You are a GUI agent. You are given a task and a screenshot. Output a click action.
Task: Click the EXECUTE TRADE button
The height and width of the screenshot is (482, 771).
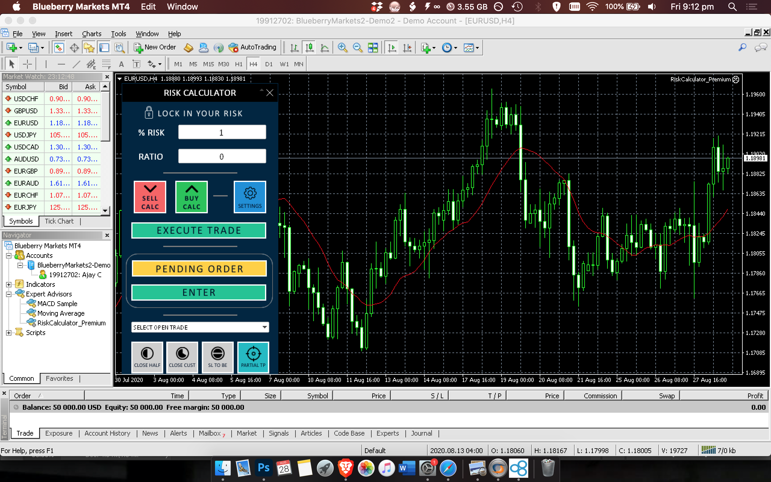(x=199, y=230)
